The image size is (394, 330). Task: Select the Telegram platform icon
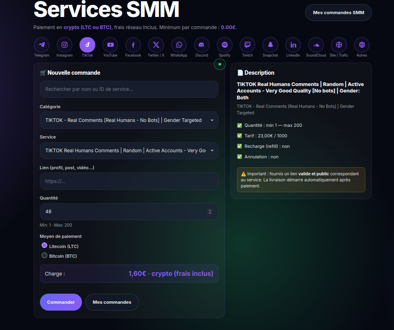click(x=42, y=45)
